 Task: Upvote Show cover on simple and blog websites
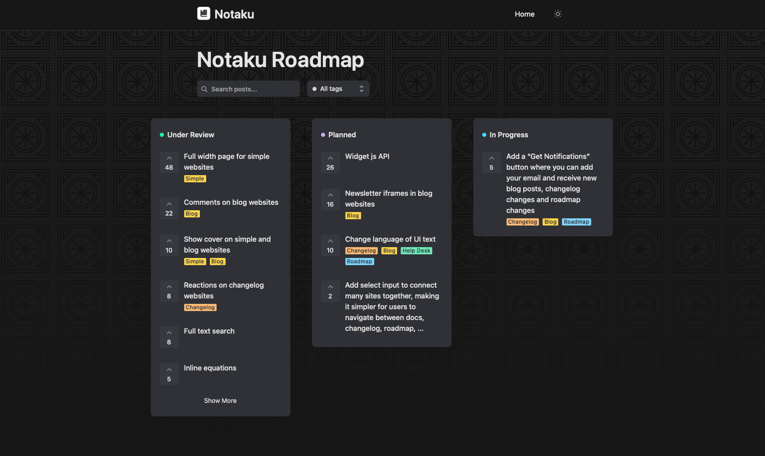point(169,245)
